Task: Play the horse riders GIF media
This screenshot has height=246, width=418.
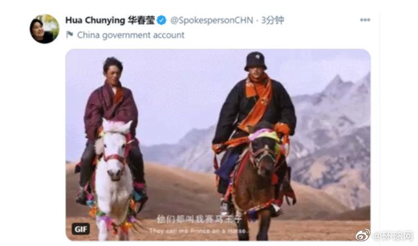Action: point(218,145)
